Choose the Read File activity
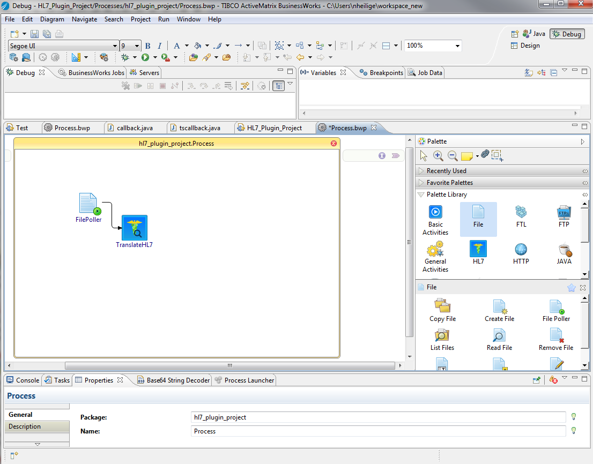The width and height of the screenshot is (593, 464). 499,336
